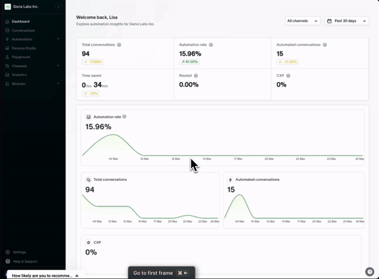
Task: Click the Welcome back, Lisa heading
Action: point(97,18)
